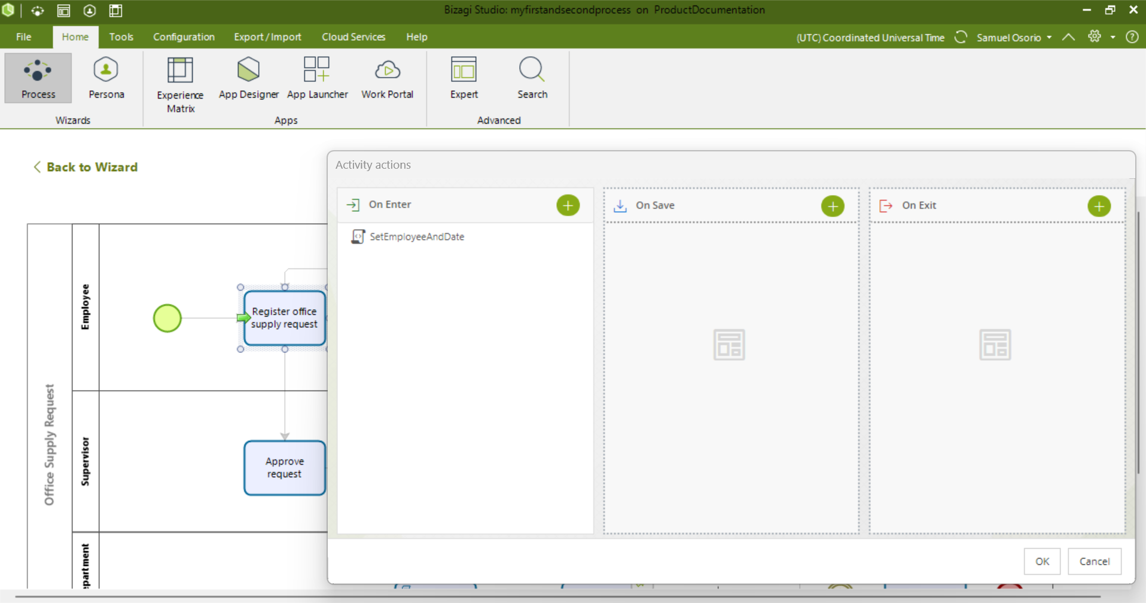Click the On Enter column header
1146x603 pixels.
pyautogui.click(x=465, y=205)
